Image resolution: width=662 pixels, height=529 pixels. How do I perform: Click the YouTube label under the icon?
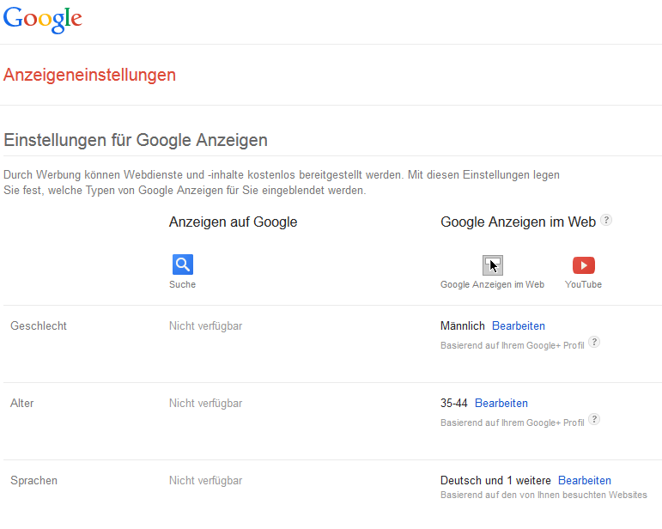coord(584,284)
